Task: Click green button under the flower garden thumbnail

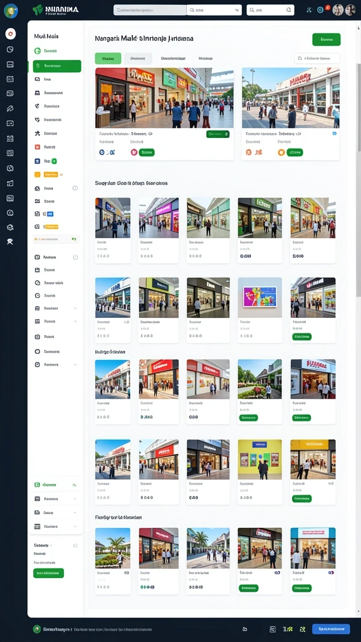Action: pyautogui.click(x=248, y=418)
